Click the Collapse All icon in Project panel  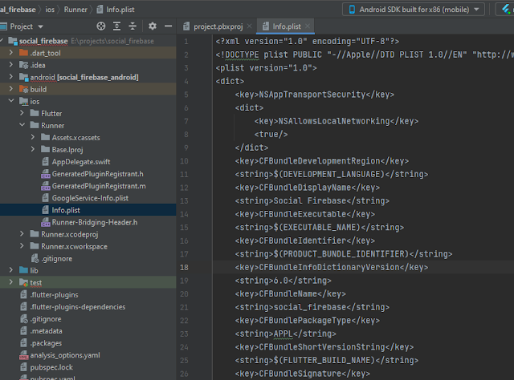coord(131,26)
